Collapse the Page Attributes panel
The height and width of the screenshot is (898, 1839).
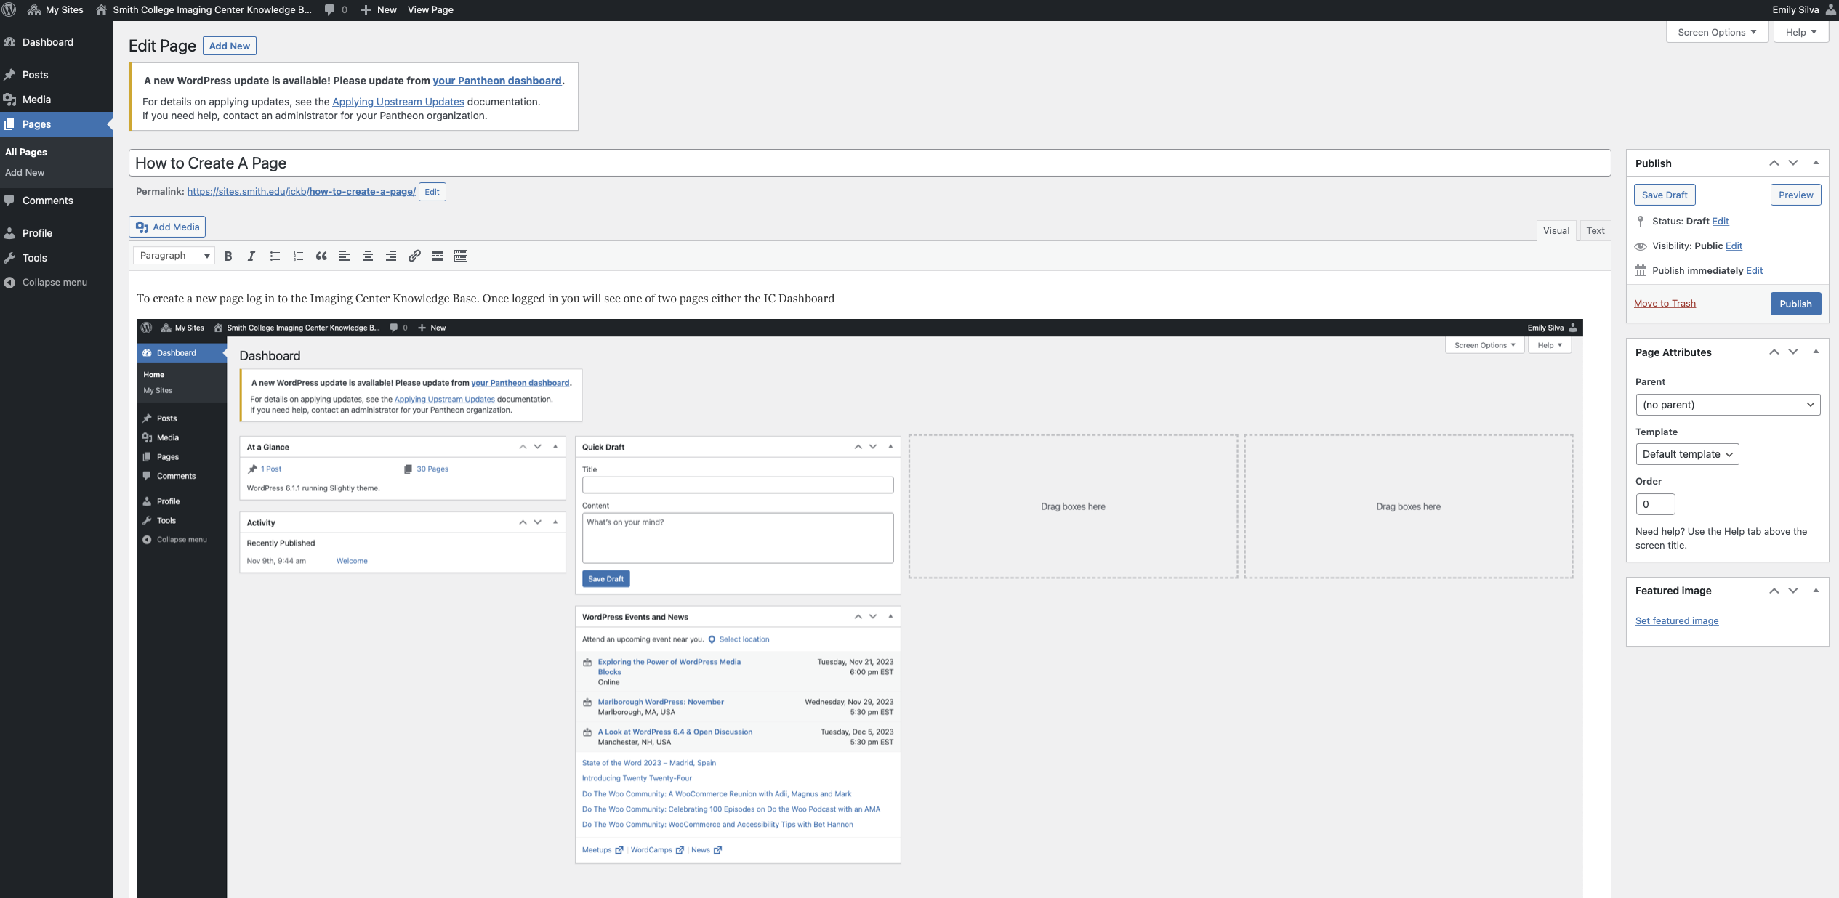[1816, 352]
